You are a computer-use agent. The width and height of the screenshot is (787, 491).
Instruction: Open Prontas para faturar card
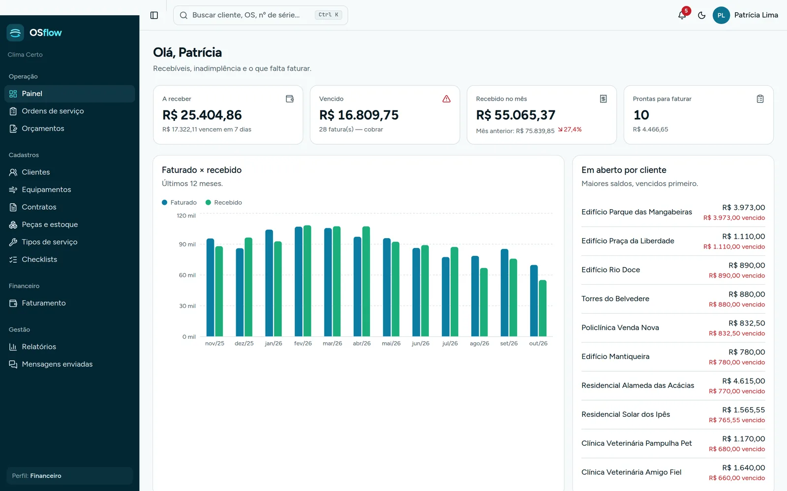point(698,115)
